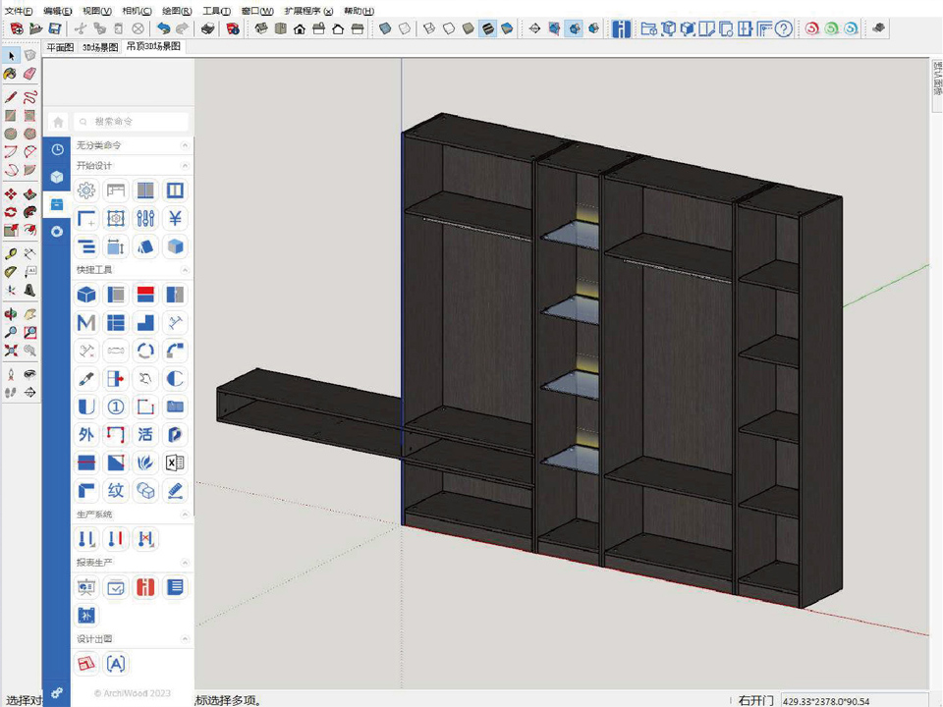The width and height of the screenshot is (943, 707).
Task: Collapse the 开始设计 section
Action: coord(185,166)
